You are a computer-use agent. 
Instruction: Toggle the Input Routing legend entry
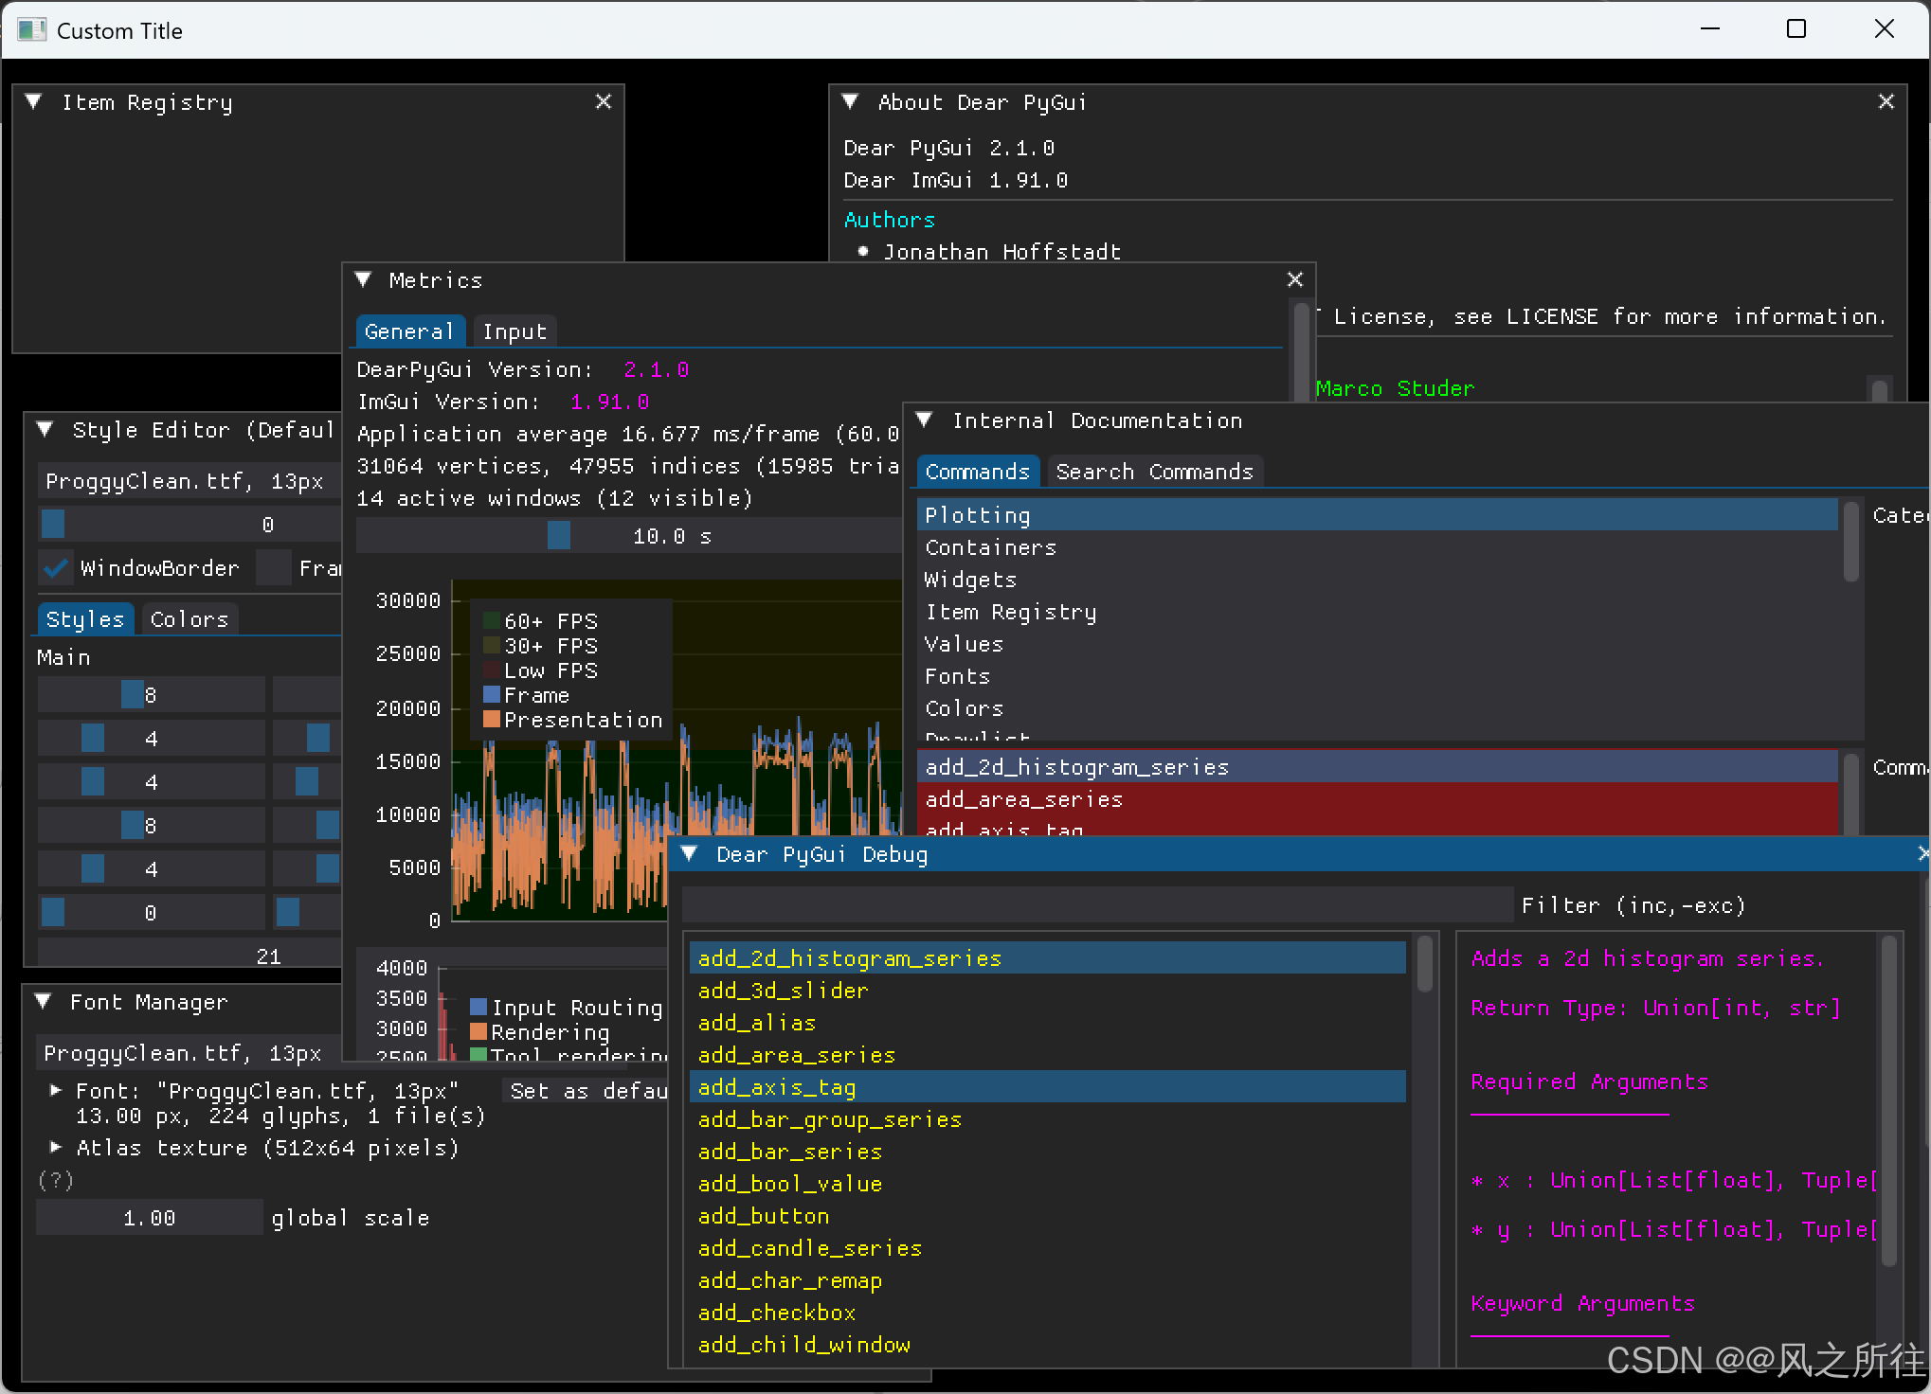point(567,1008)
